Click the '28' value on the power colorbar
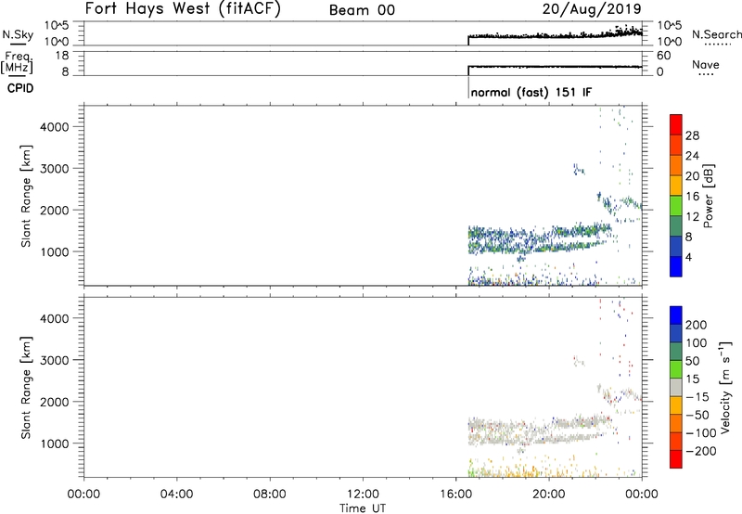The width and height of the screenshot is (742, 514). click(692, 135)
